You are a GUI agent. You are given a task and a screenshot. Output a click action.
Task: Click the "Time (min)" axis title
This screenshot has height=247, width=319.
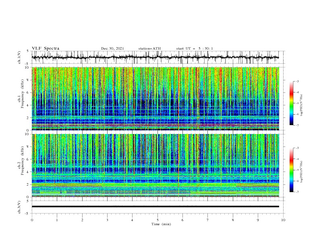coord(161,224)
